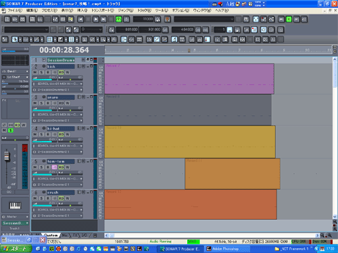Viewport: 338px width, 253px height.
Task: Toggle the RD button on the crash track
Action: (62, 198)
